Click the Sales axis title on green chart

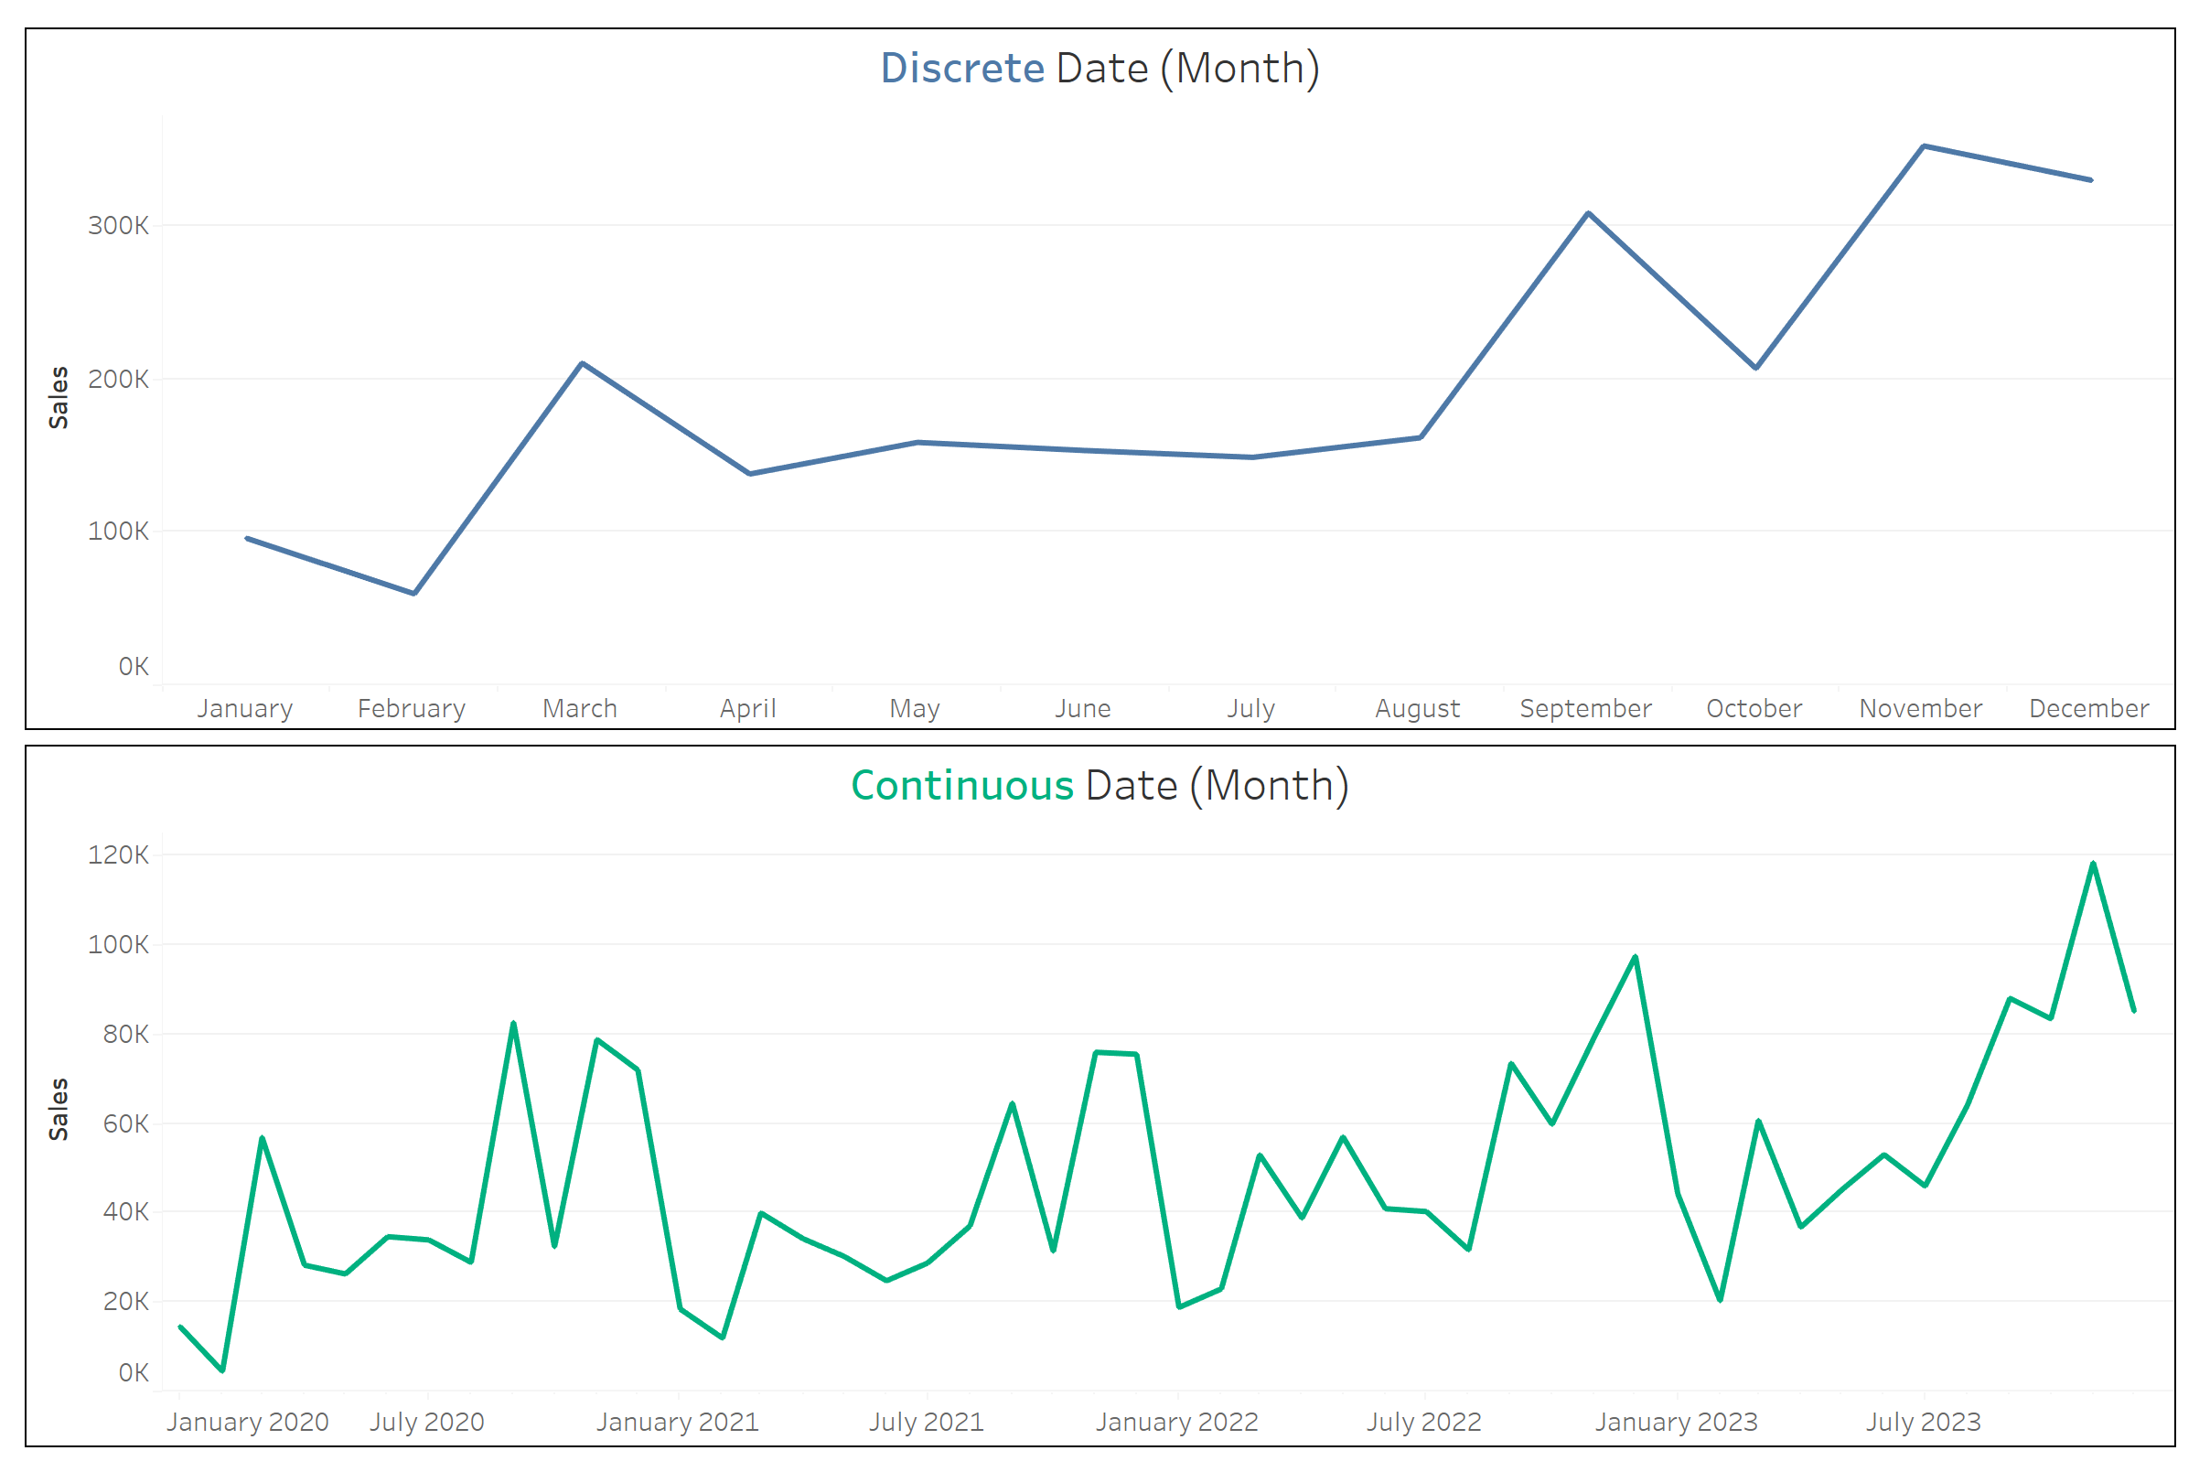click(x=59, y=1110)
